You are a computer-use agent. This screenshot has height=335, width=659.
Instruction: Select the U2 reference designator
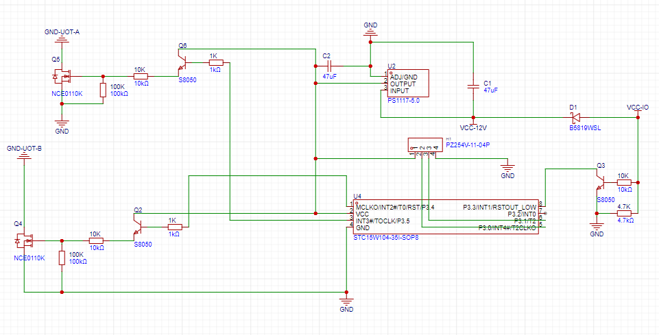point(392,66)
